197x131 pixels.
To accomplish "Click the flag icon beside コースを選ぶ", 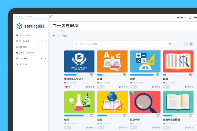I will pos(17,41).
